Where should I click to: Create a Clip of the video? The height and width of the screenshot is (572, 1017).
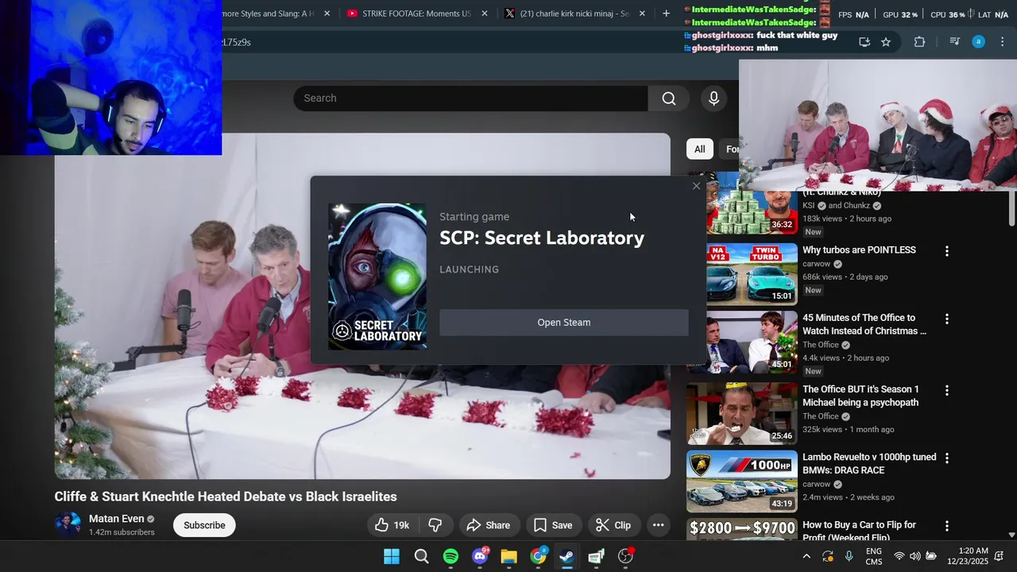point(613,525)
